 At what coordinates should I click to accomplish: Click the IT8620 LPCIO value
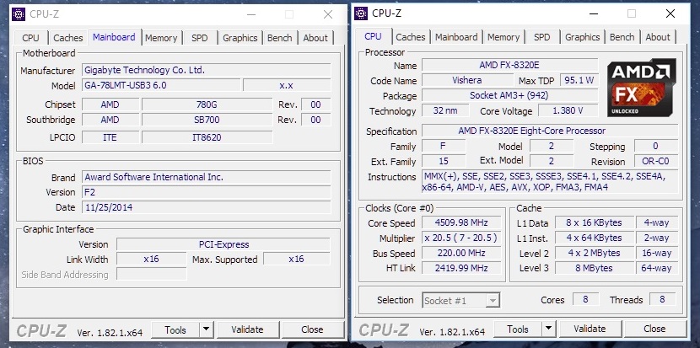tap(207, 137)
